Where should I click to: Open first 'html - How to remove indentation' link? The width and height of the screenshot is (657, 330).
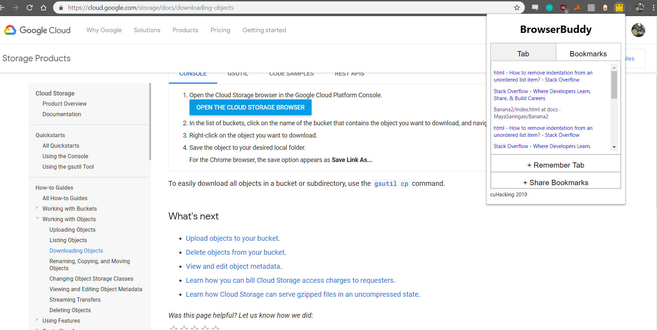[543, 76]
